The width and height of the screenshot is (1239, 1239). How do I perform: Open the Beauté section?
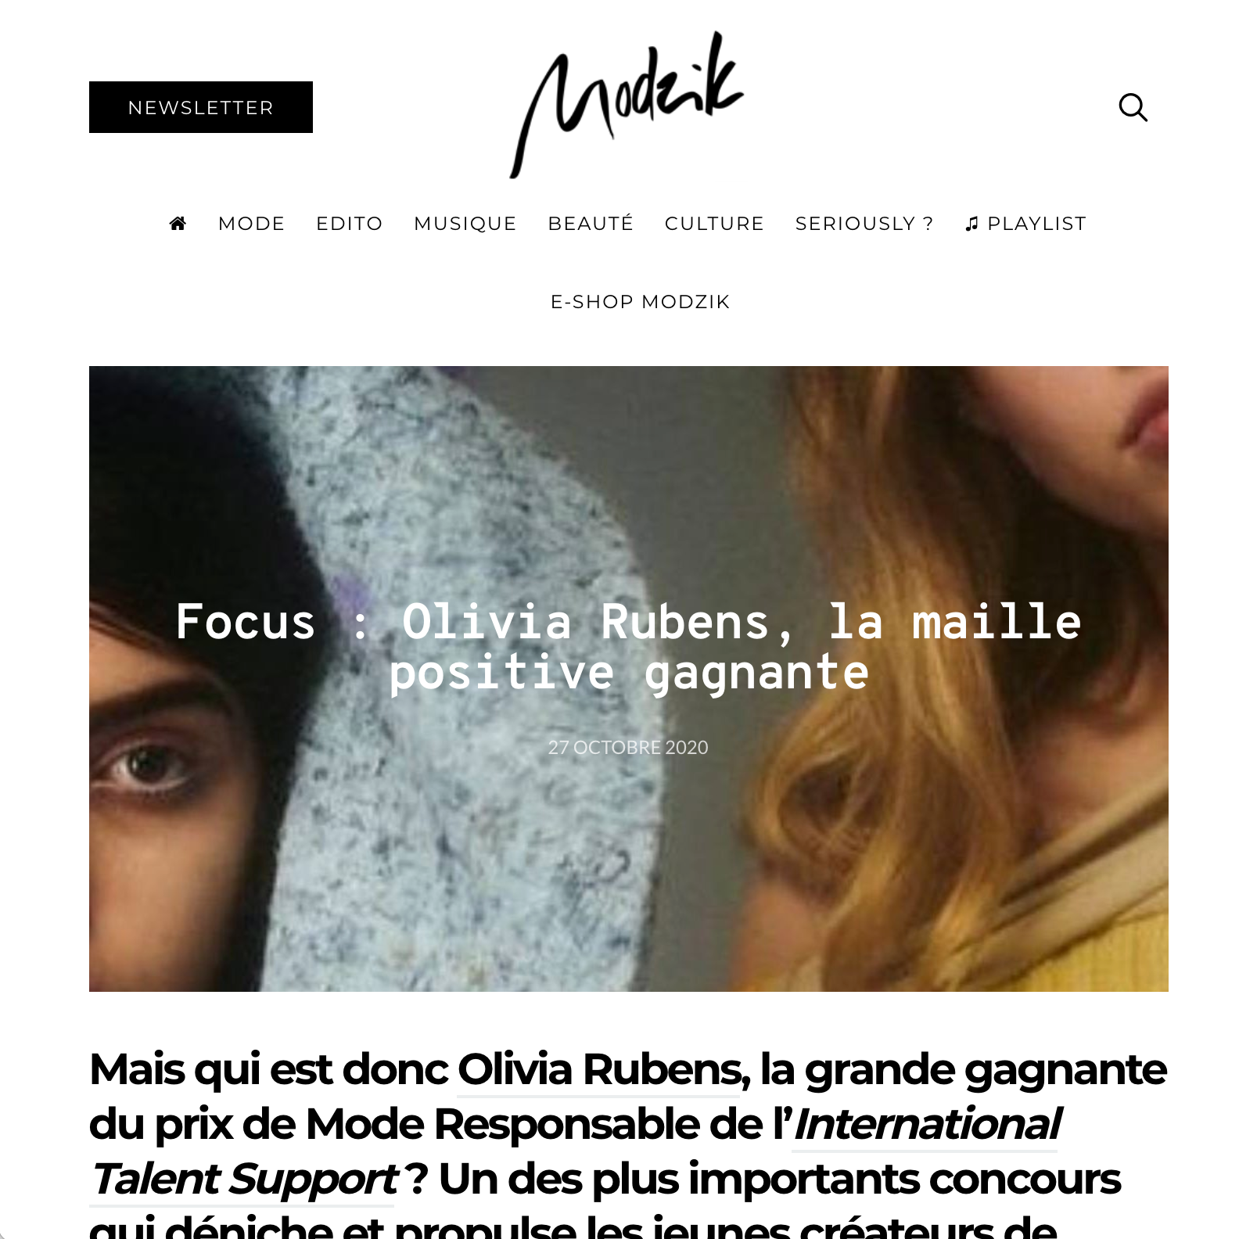coord(591,224)
